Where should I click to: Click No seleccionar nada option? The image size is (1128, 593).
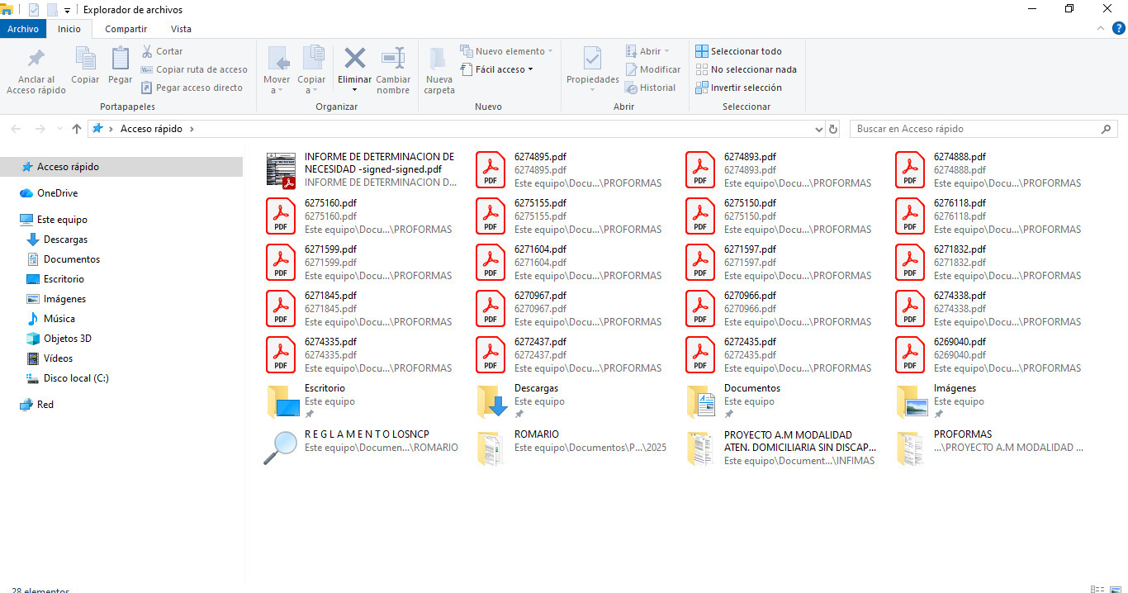click(x=745, y=69)
